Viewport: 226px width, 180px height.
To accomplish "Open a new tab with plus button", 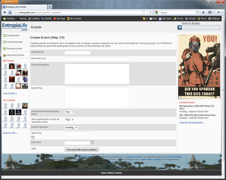I will point(50,7).
